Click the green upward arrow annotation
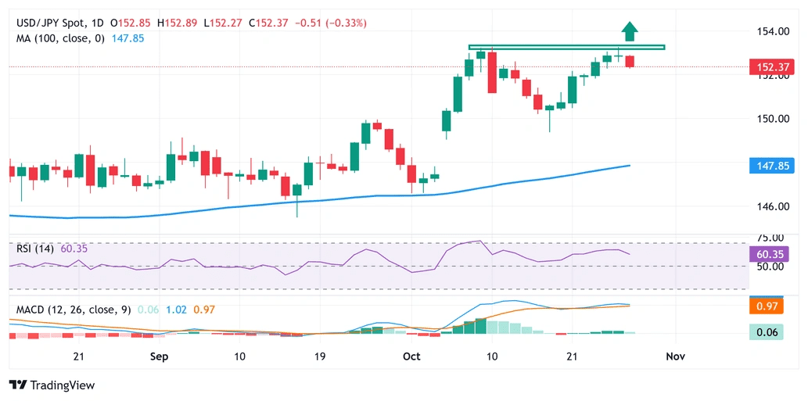Viewport: 808px width, 401px height. coord(630,31)
